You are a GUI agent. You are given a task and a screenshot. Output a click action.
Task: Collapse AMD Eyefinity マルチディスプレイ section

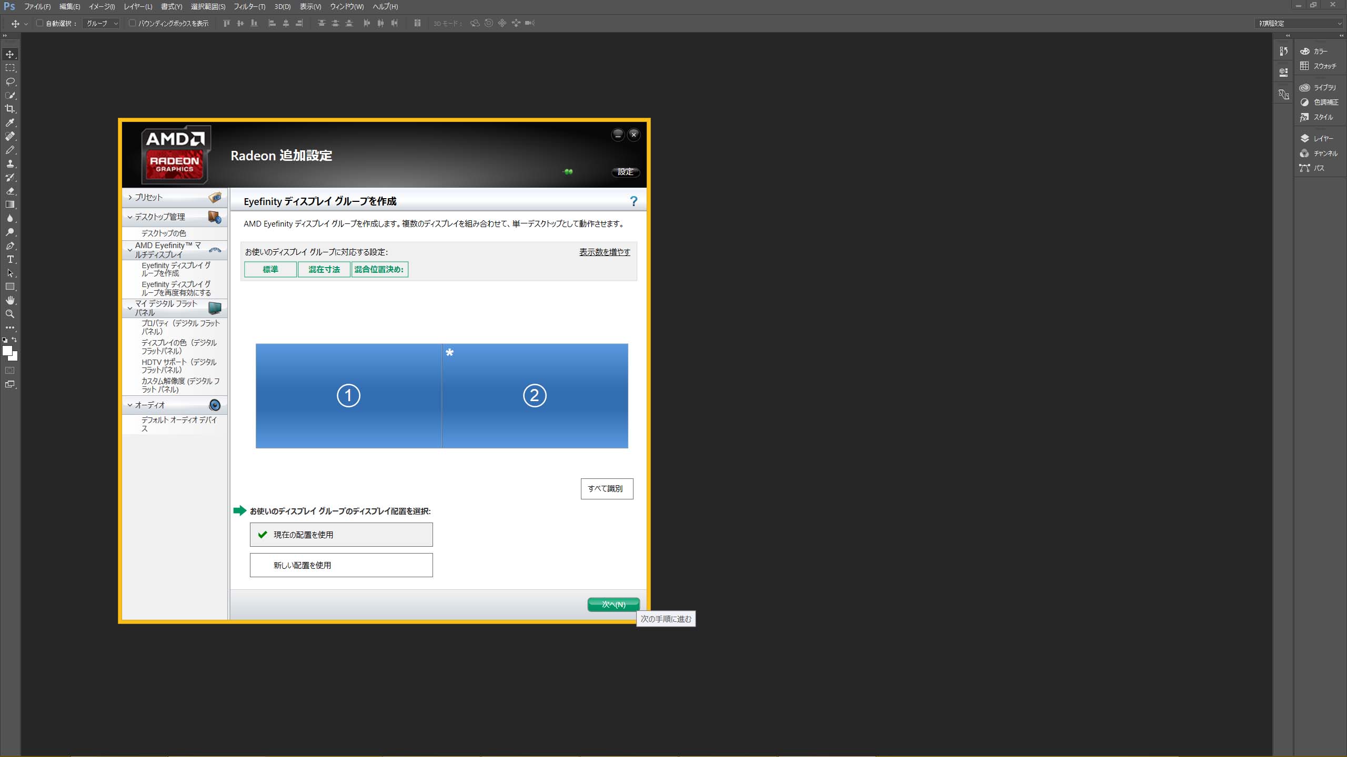(x=175, y=250)
